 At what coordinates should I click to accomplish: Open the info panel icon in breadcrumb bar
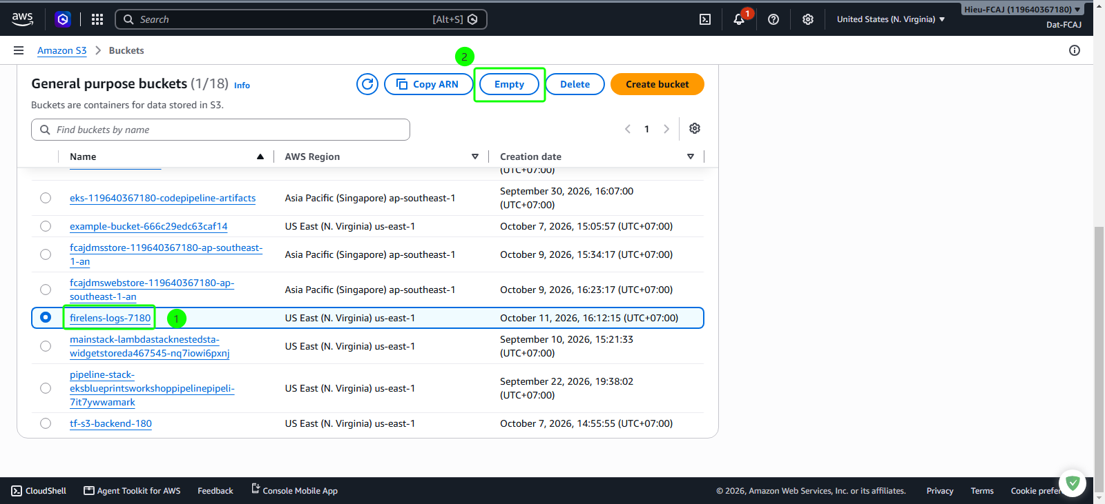[x=1075, y=50]
